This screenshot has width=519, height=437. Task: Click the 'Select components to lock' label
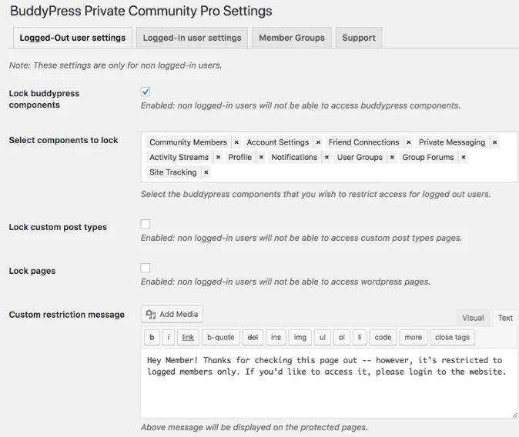tap(63, 140)
